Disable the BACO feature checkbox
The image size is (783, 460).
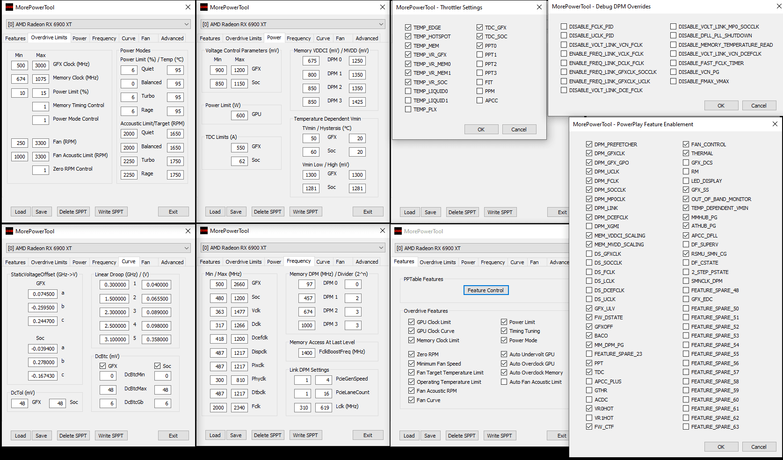click(589, 336)
